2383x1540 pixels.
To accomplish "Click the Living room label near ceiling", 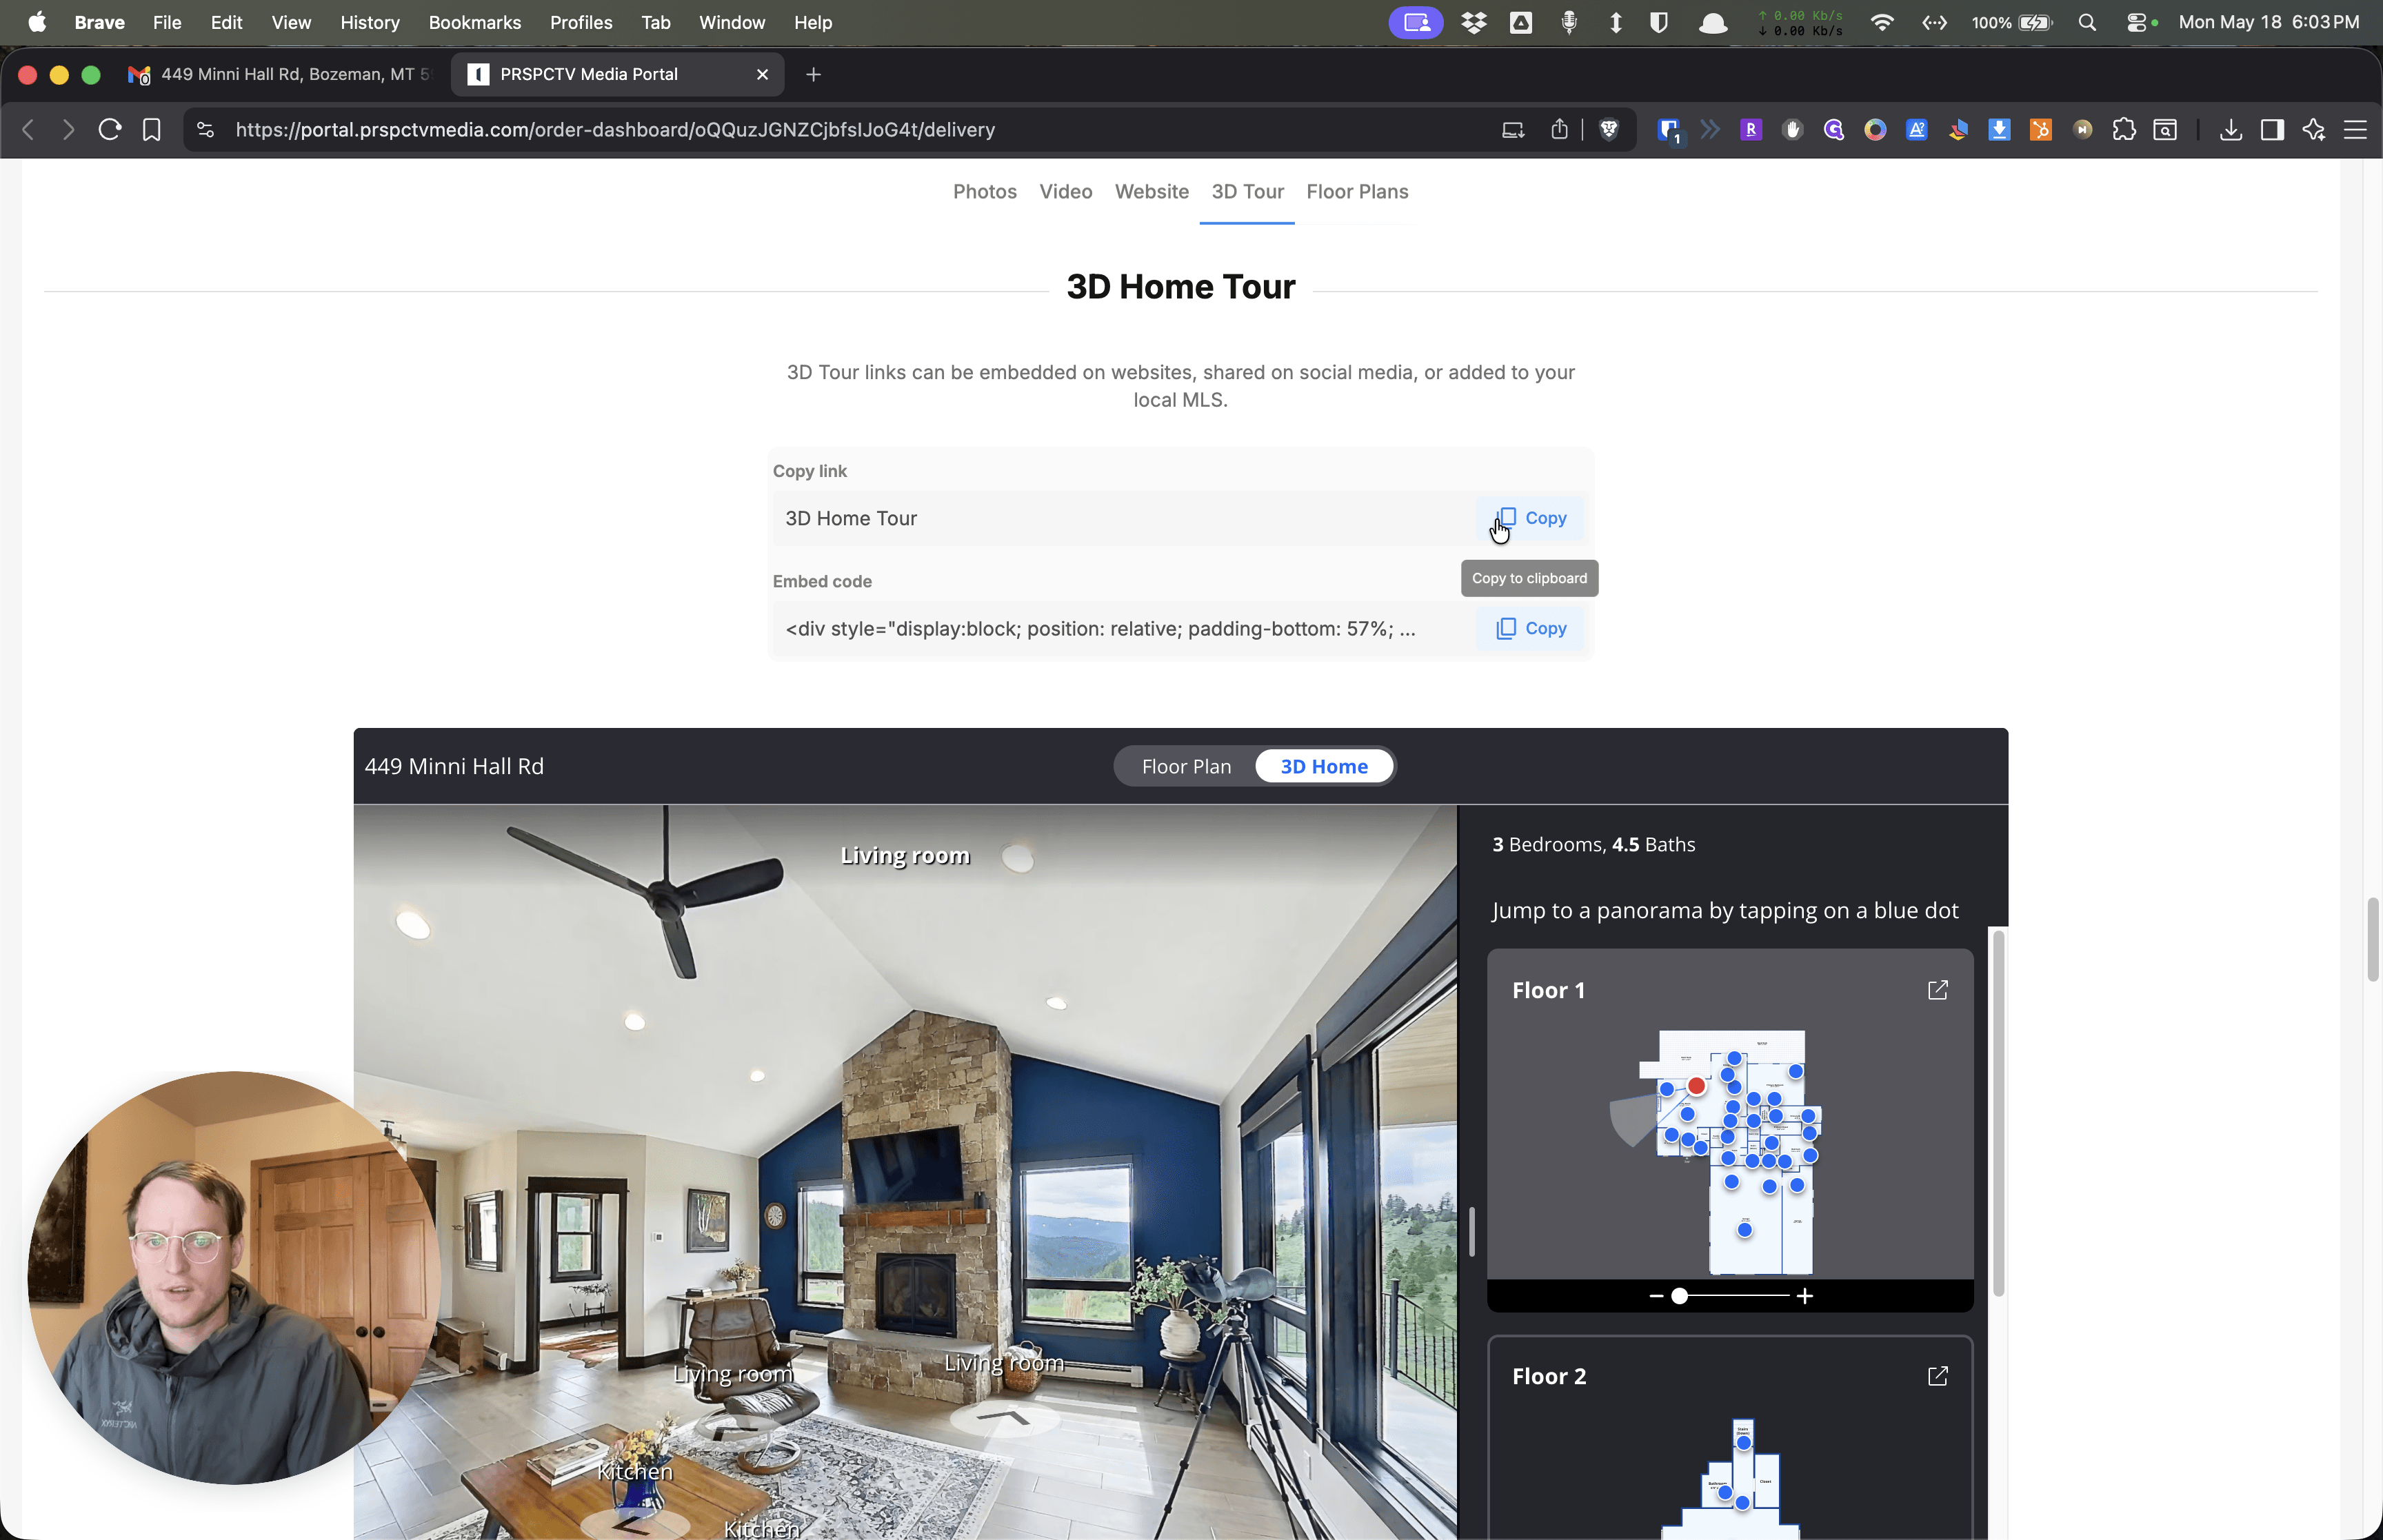I will pyautogui.click(x=904, y=855).
